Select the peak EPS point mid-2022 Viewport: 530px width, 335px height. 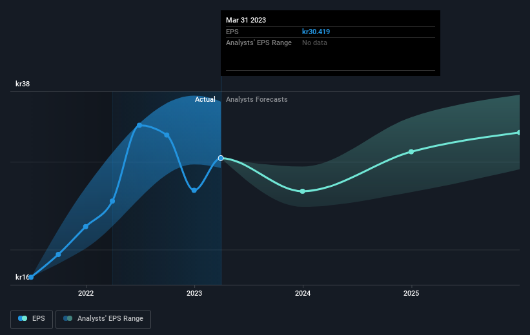click(139, 125)
